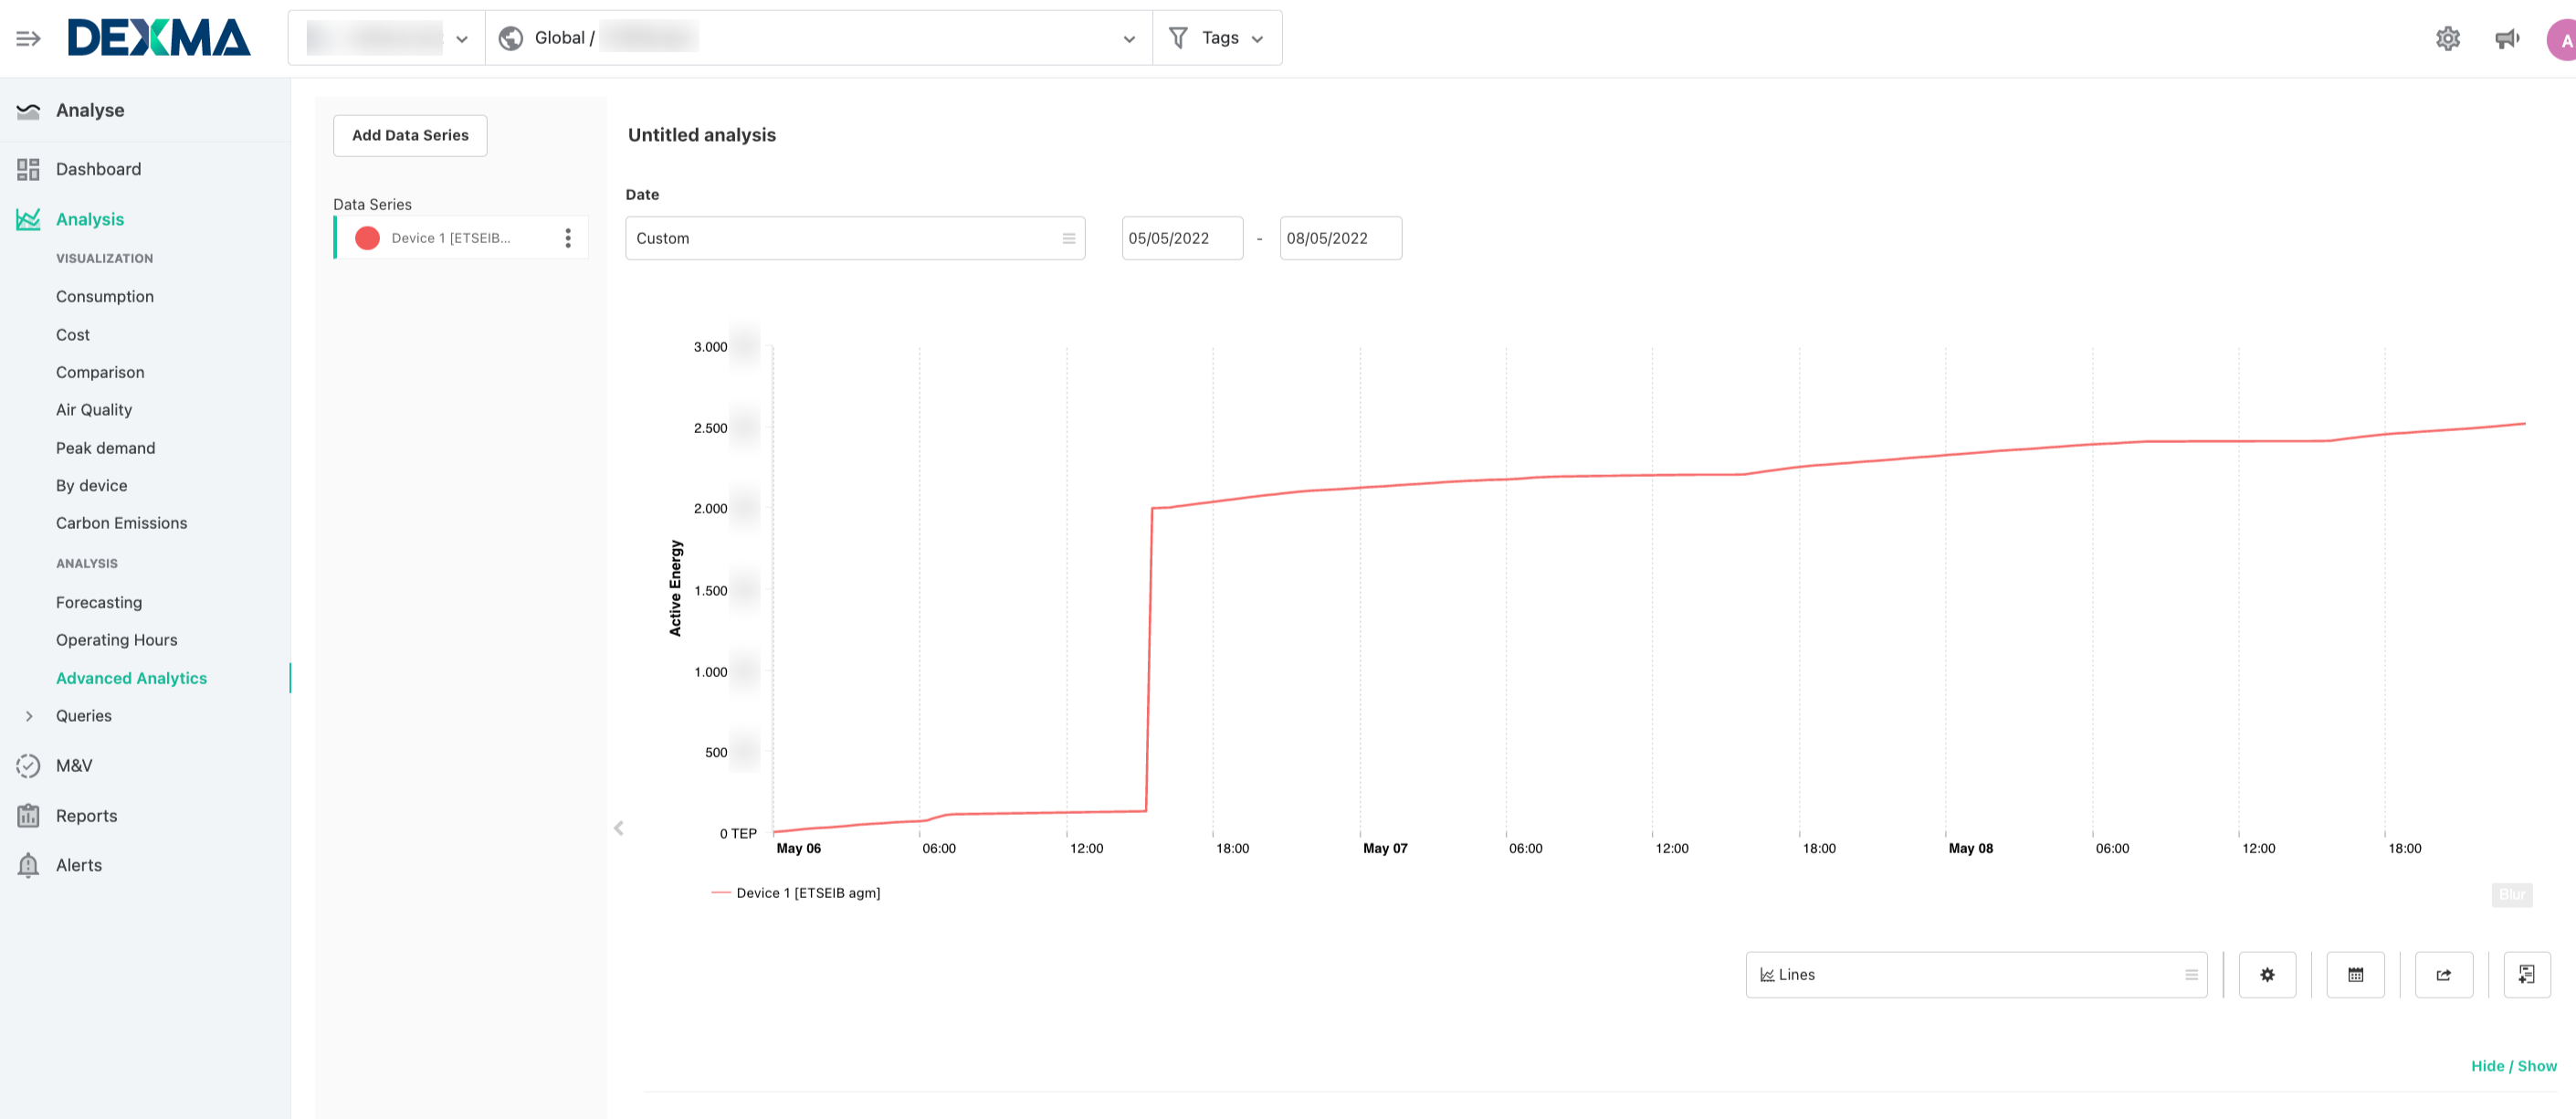
Task: Click the May 07 axis label
Action: point(1385,848)
